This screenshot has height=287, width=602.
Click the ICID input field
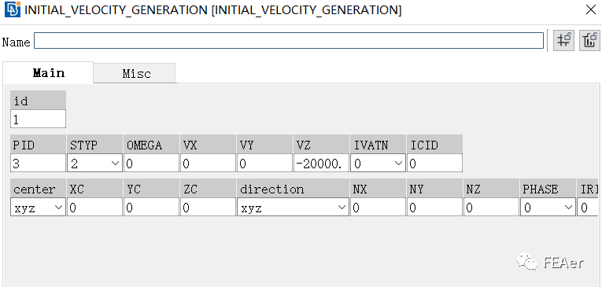[434, 164]
